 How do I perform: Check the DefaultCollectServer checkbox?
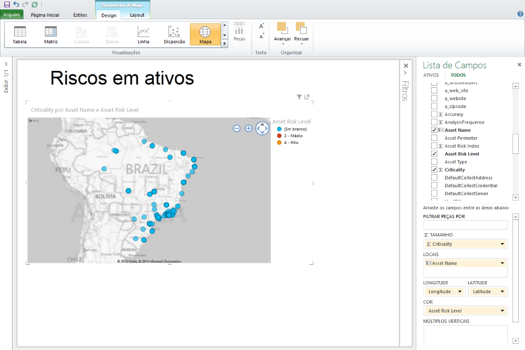(x=434, y=194)
